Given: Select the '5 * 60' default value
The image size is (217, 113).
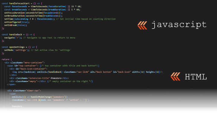Looking at the screenshot, I should pyautogui.click(x=75, y=10).
